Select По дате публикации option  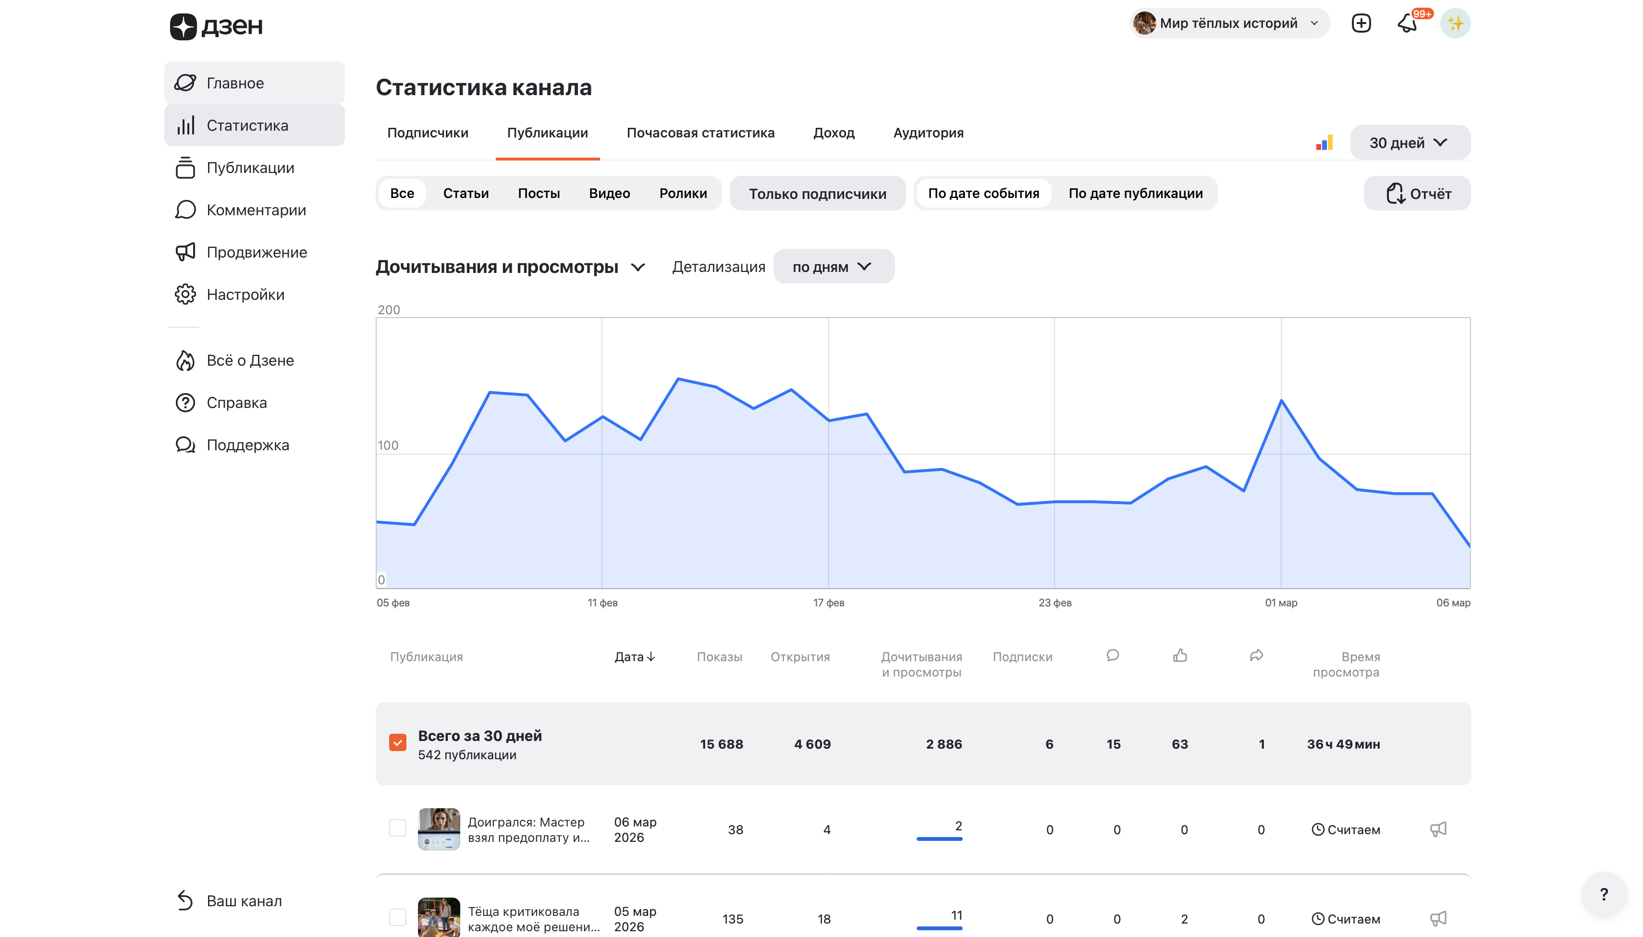(1135, 194)
